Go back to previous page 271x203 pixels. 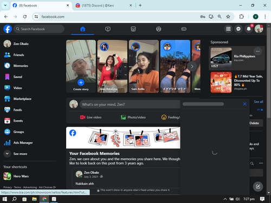point(6,17)
